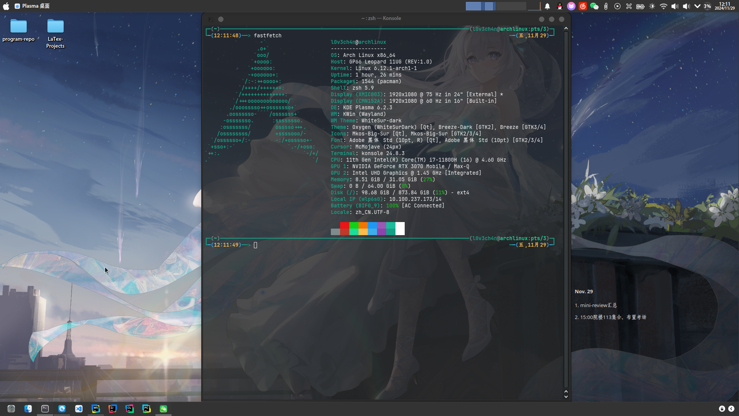The height and width of the screenshot is (416, 739).
Task: Toggle the Wi-Fi network tray icon
Action: click(x=664, y=6)
